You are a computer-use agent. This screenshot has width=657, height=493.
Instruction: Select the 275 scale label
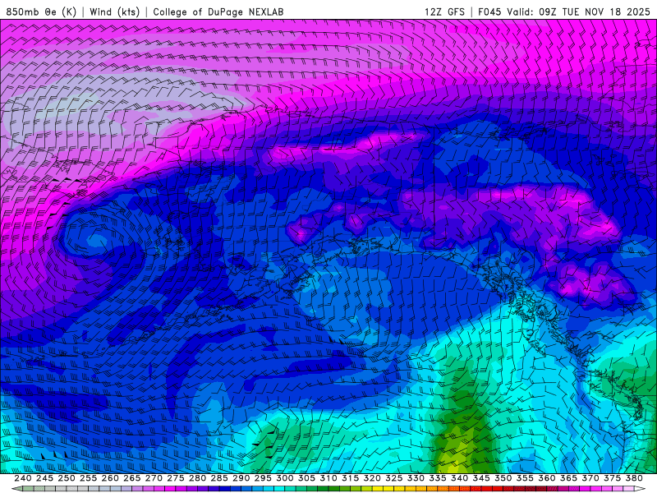175,478
